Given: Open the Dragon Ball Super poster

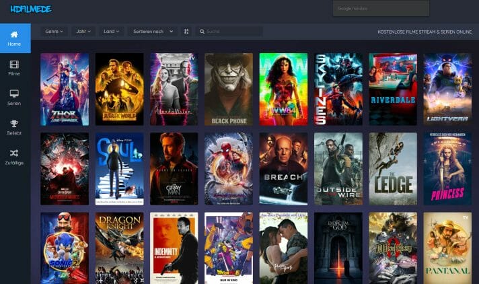Looking at the screenshot, I should point(229,248).
